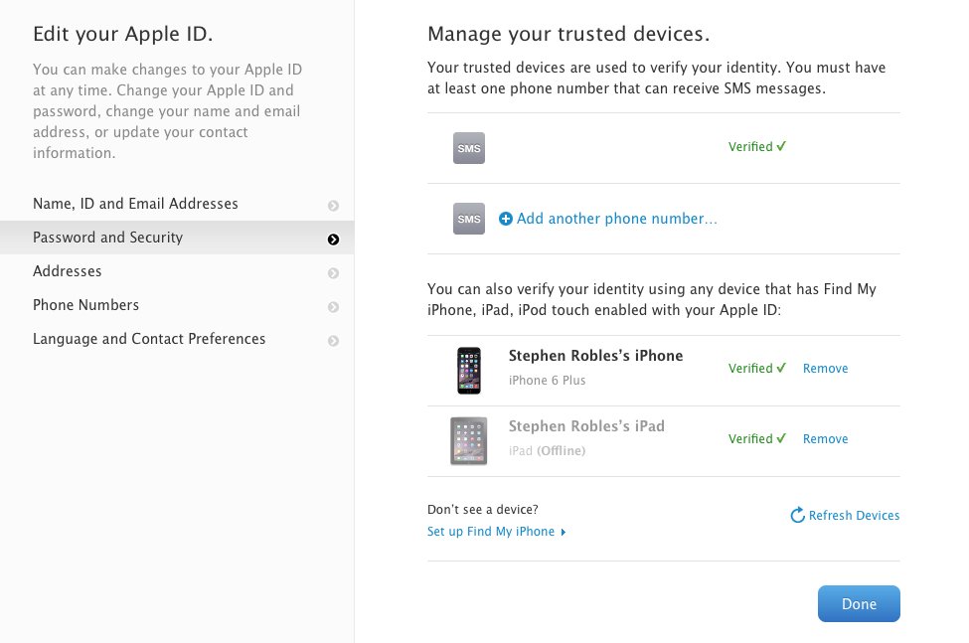969x643 pixels.
Task: Click the offline iPad device image
Action: 468,441
